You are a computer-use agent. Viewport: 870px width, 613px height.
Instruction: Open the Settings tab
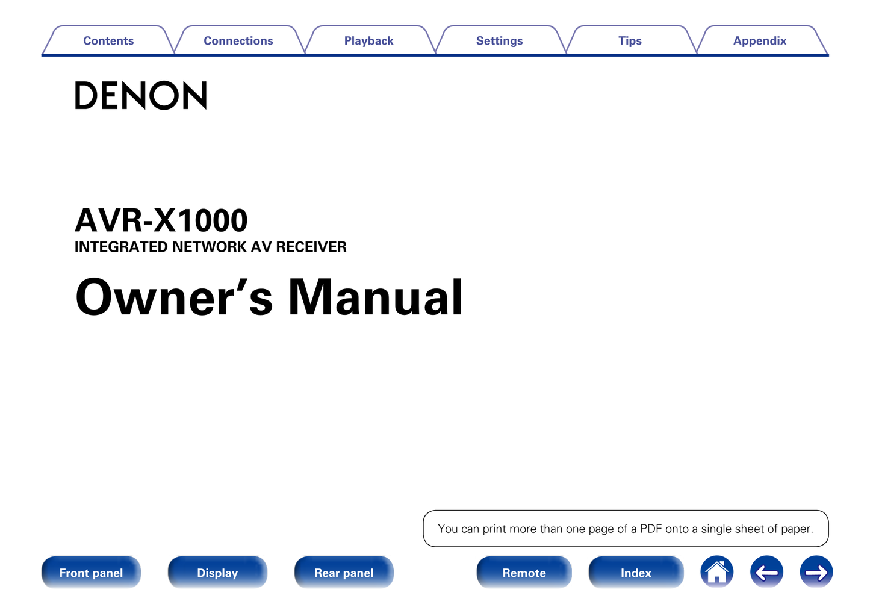point(499,41)
